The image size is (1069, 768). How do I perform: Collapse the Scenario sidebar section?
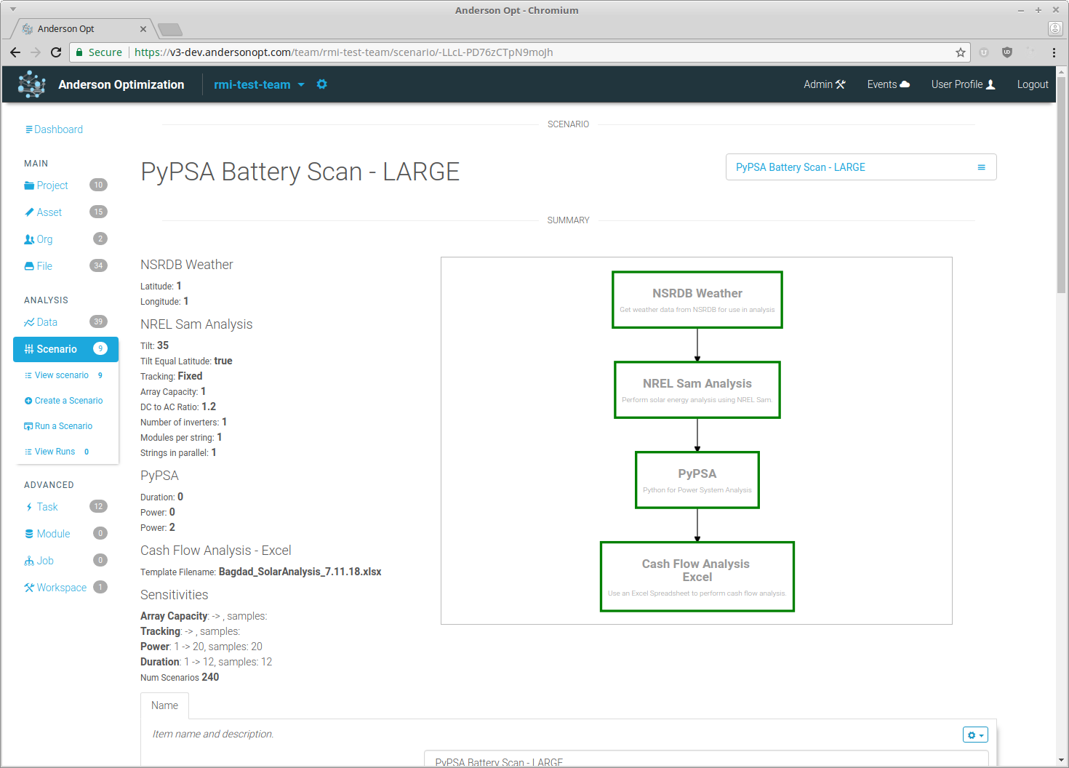[x=65, y=349]
